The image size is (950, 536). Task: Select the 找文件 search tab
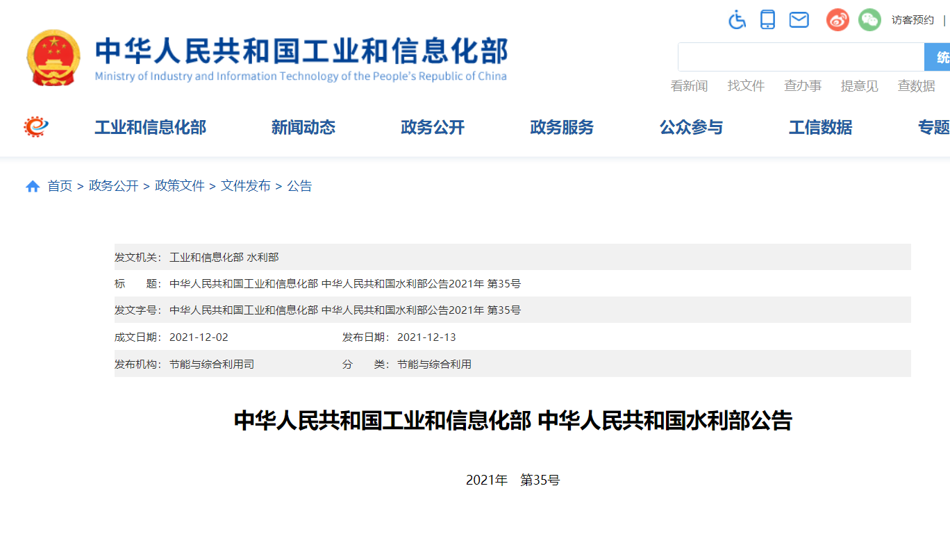[746, 86]
